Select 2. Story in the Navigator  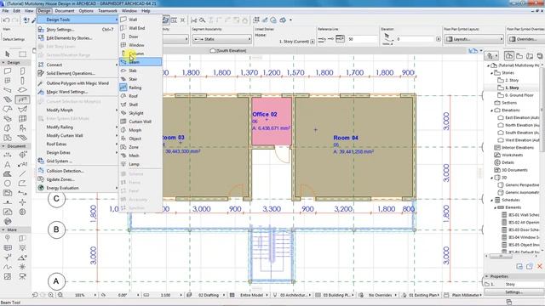pyautogui.click(x=512, y=80)
